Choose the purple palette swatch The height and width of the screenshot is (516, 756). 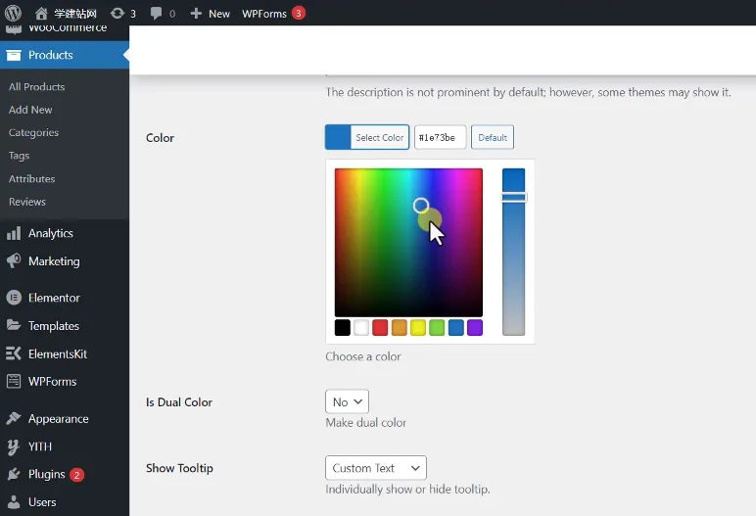point(475,328)
